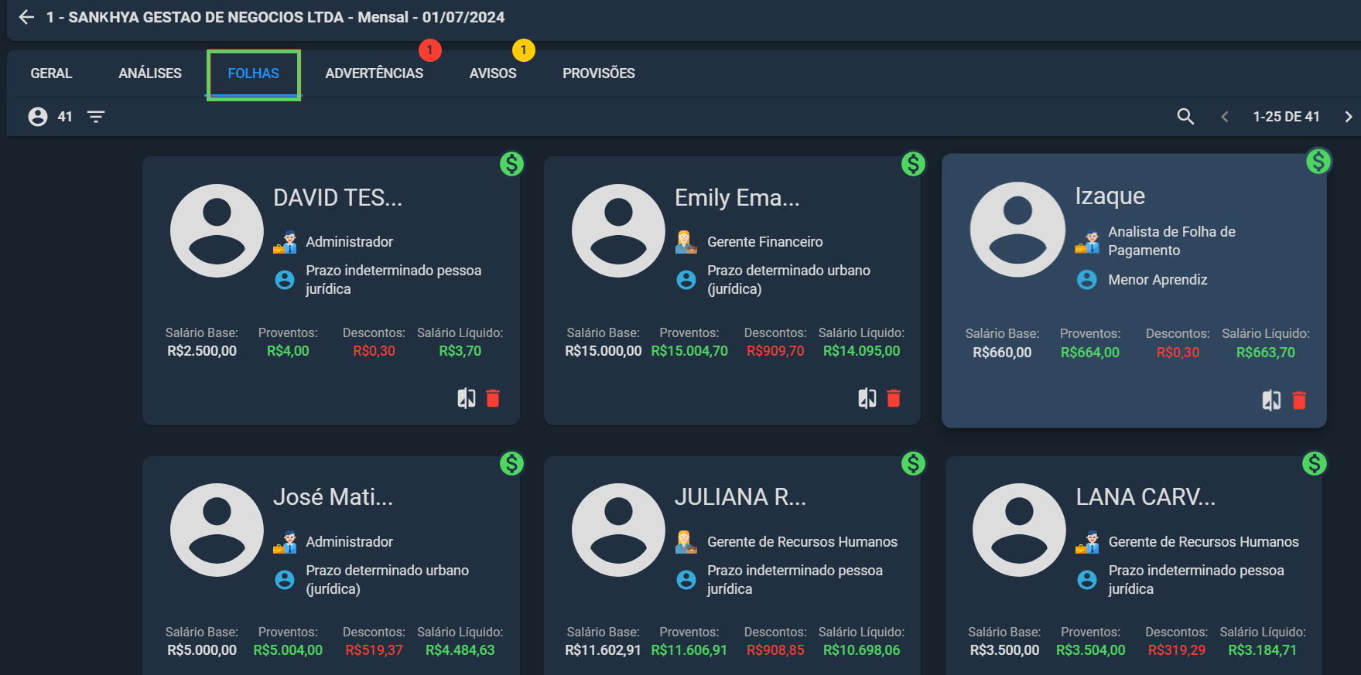Viewport: 1361px width, 675px height.
Task: Open the JULIANA R... name heading
Action: (740, 497)
